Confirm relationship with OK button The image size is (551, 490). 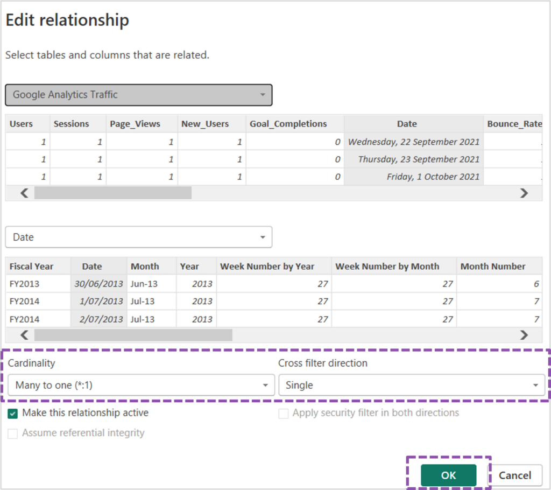click(448, 475)
